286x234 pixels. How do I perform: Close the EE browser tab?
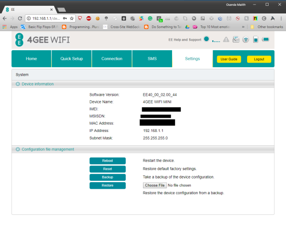(51, 9)
